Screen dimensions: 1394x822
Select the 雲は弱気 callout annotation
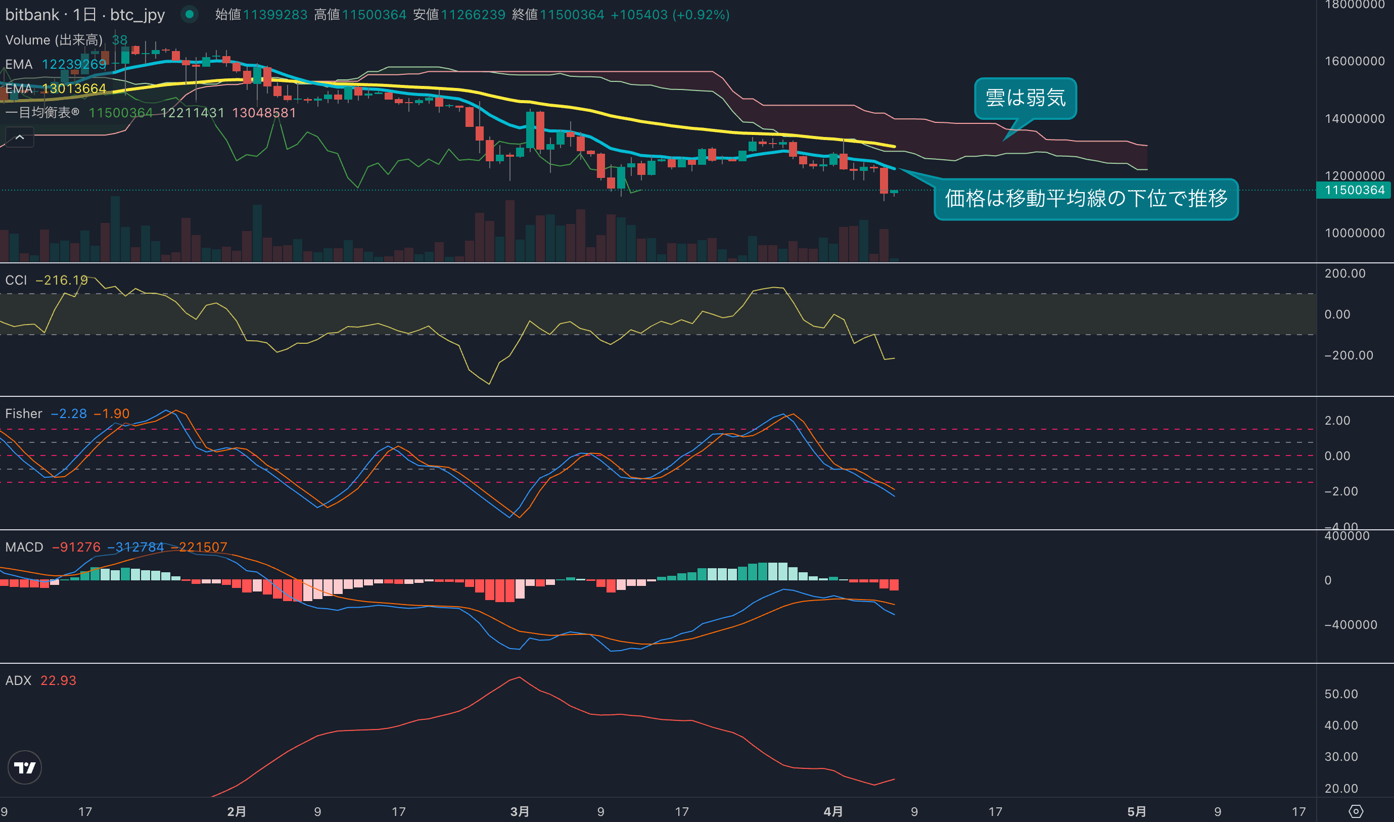pyautogui.click(x=1025, y=98)
